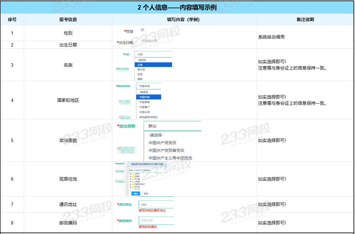Select the 辽宁省 tree label
The height and width of the screenshot is (234, 355).
(x=137, y=187)
